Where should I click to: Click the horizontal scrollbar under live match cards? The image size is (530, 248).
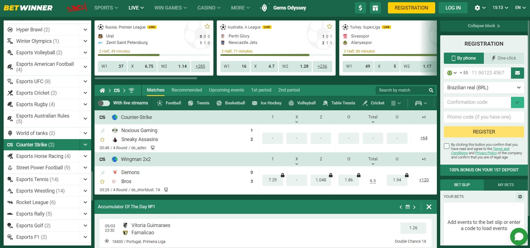point(146,78)
